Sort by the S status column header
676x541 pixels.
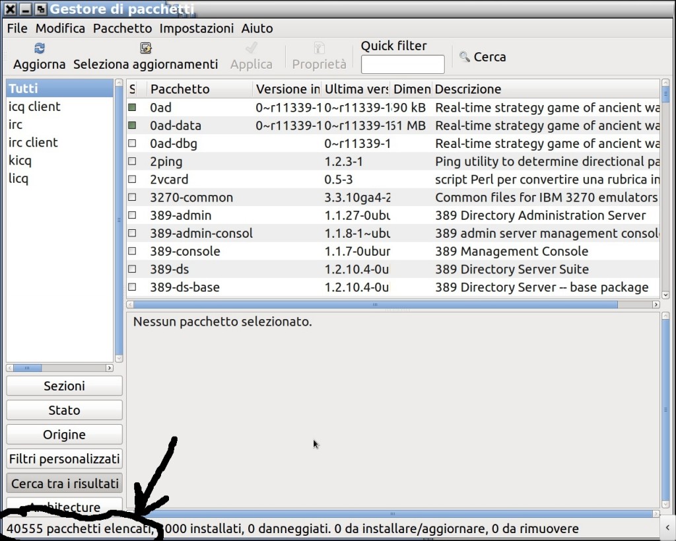(x=133, y=89)
